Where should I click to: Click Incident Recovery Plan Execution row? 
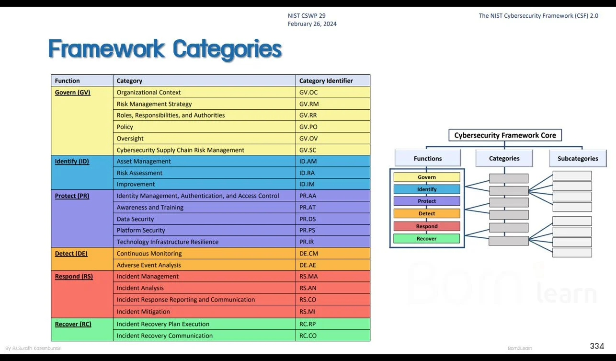(205, 324)
